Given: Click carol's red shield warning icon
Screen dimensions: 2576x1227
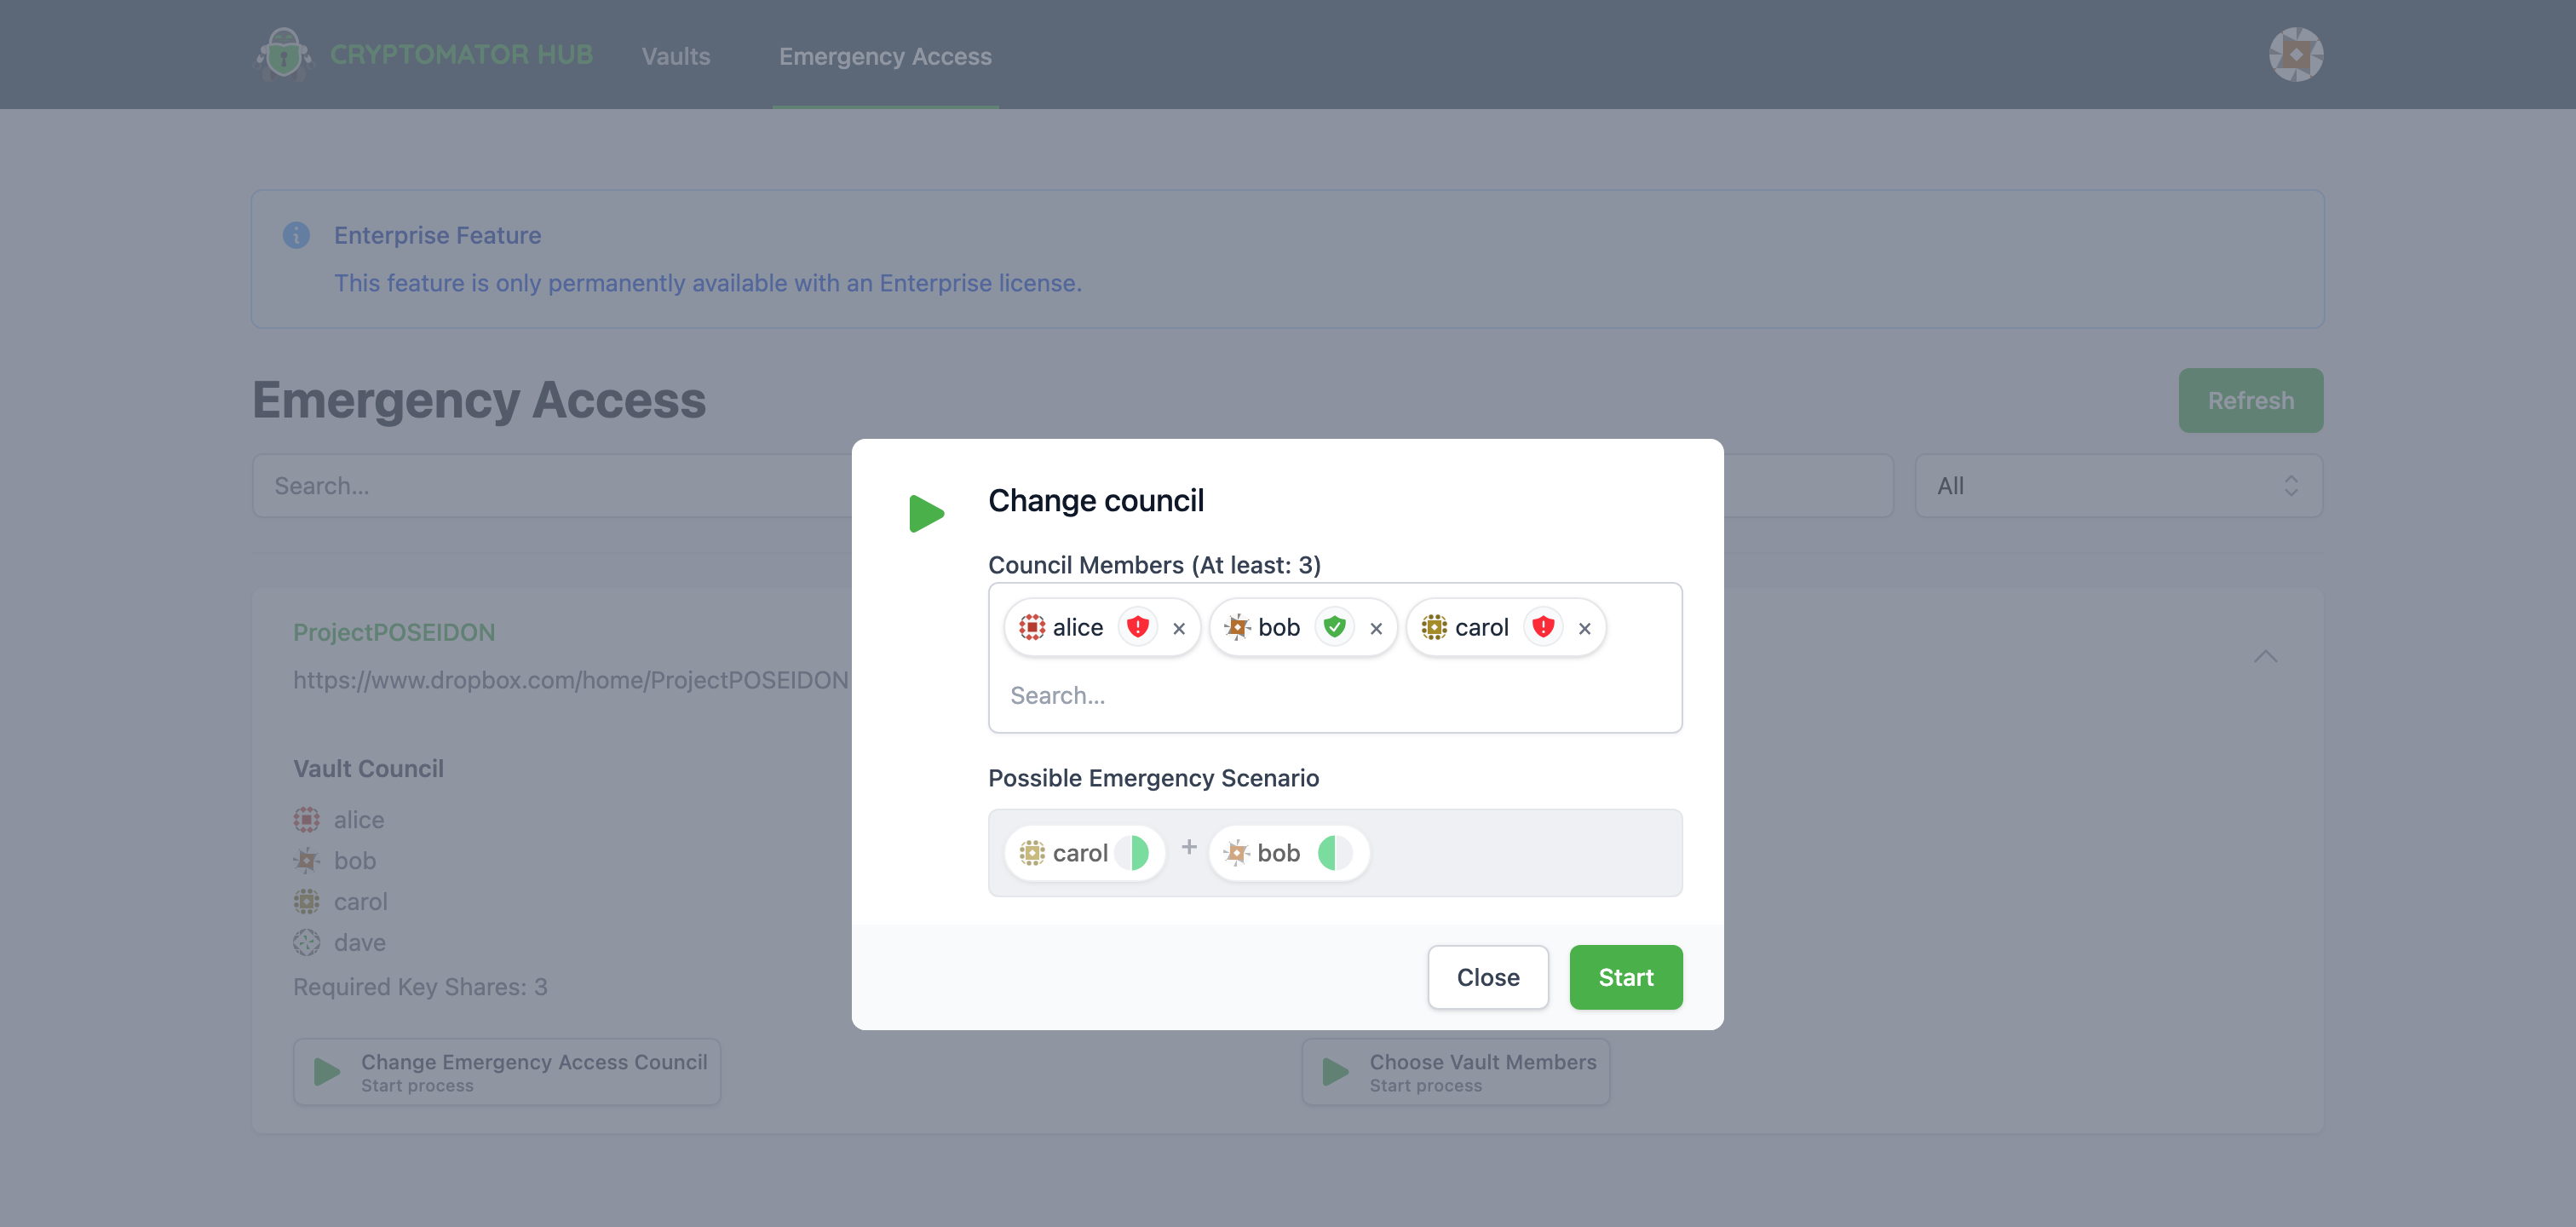Looking at the screenshot, I should point(1543,627).
